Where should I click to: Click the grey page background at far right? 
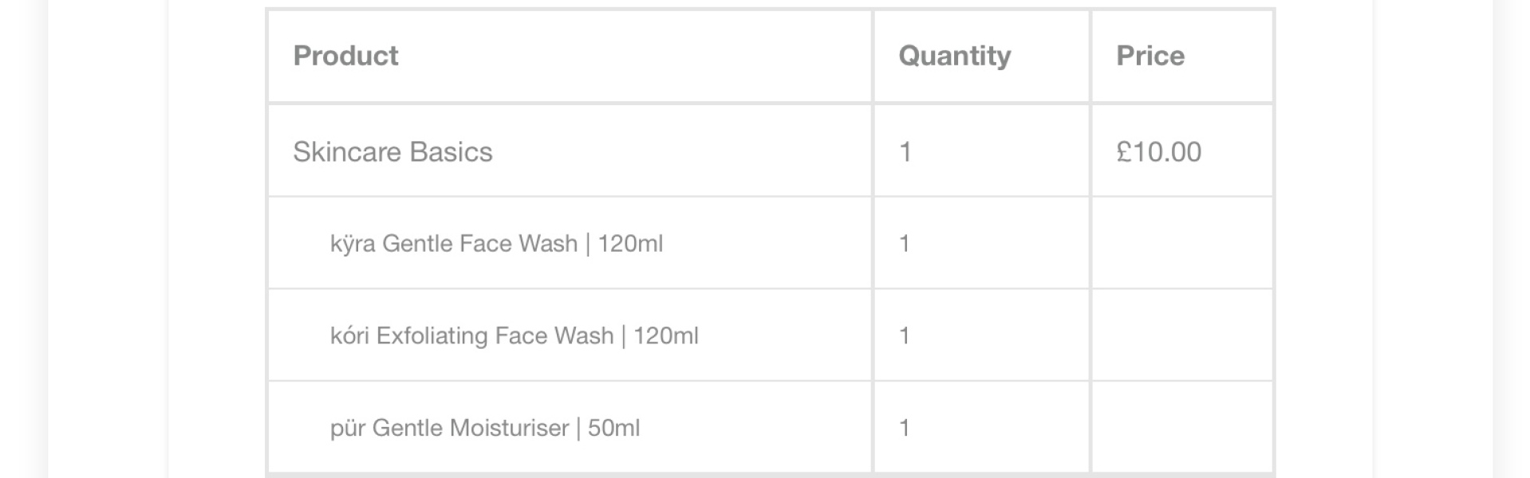point(1512,239)
